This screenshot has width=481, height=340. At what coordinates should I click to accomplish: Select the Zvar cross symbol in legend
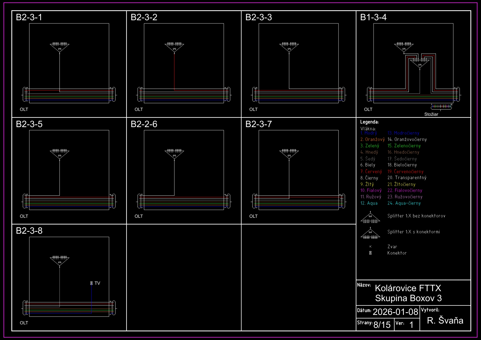point(370,247)
